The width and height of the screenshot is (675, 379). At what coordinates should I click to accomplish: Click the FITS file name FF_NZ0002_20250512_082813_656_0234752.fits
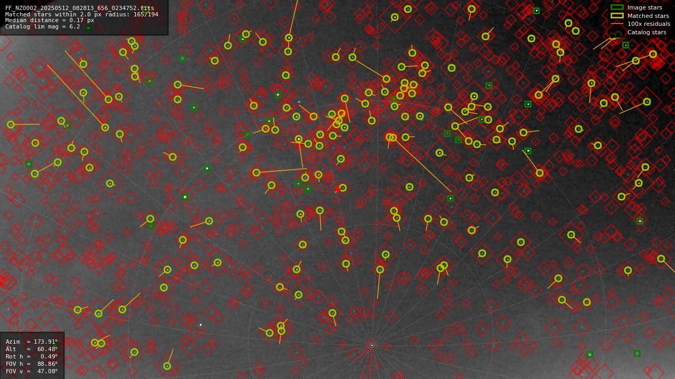coord(80,8)
